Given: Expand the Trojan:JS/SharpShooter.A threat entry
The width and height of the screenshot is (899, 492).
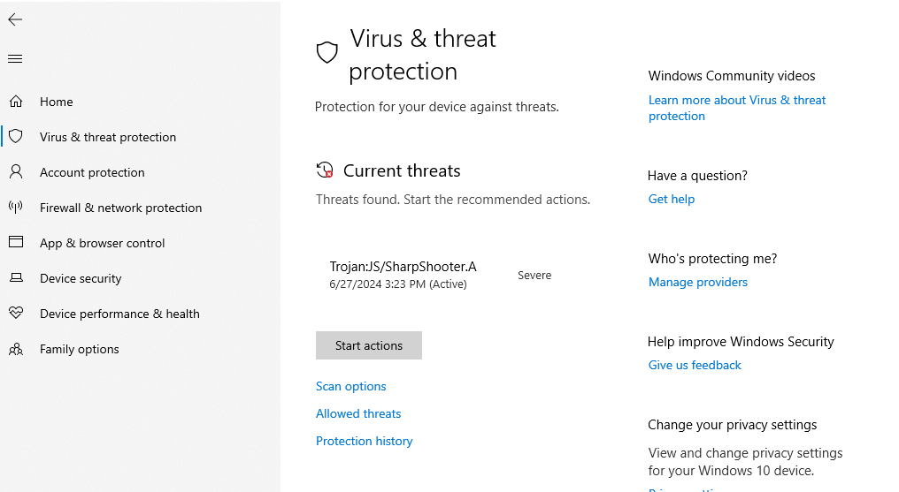Looking at the screenshot, I should click(x=403, y=275).
